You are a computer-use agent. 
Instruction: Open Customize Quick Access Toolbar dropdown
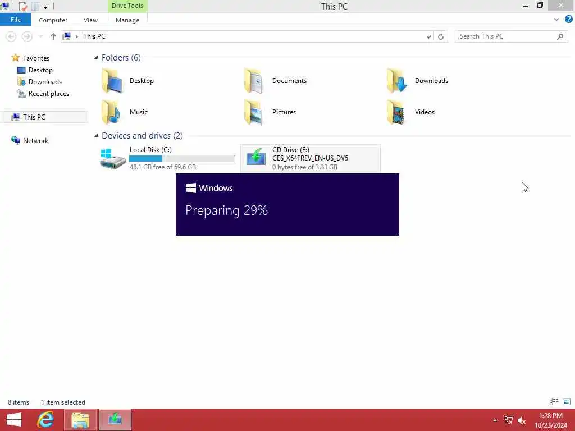pos(46,7)
